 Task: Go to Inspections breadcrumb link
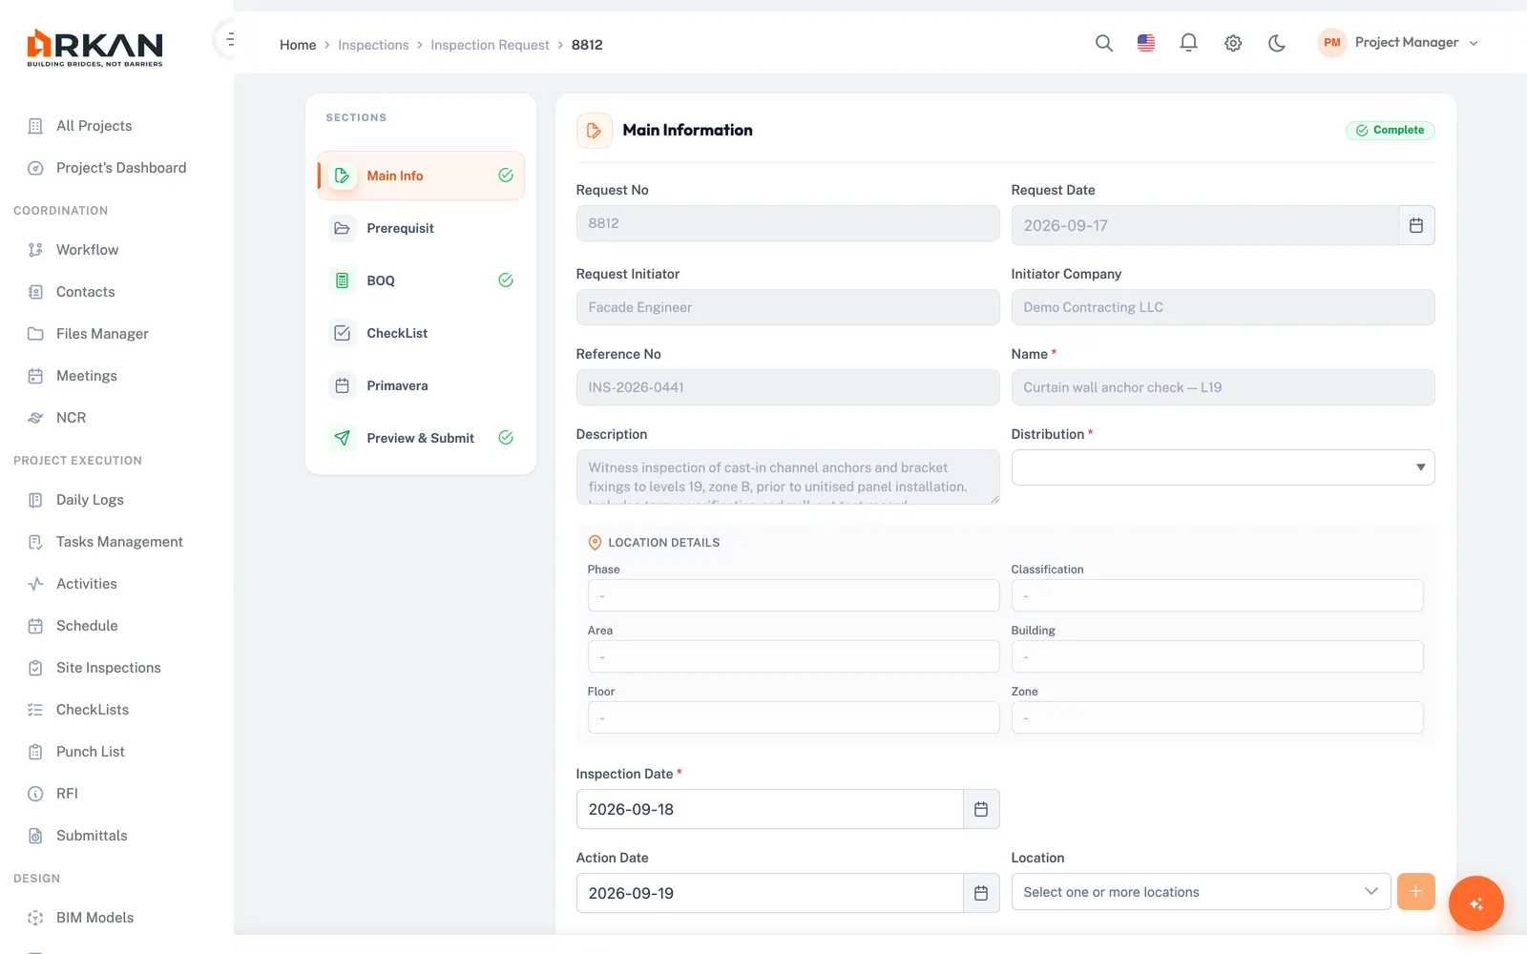click(373, 45)
